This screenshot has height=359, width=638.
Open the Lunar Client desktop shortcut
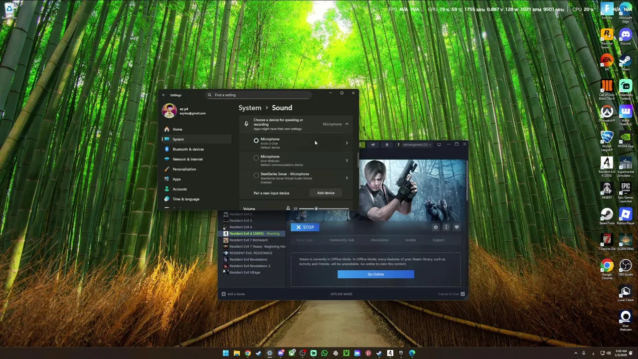click(625, 294)
